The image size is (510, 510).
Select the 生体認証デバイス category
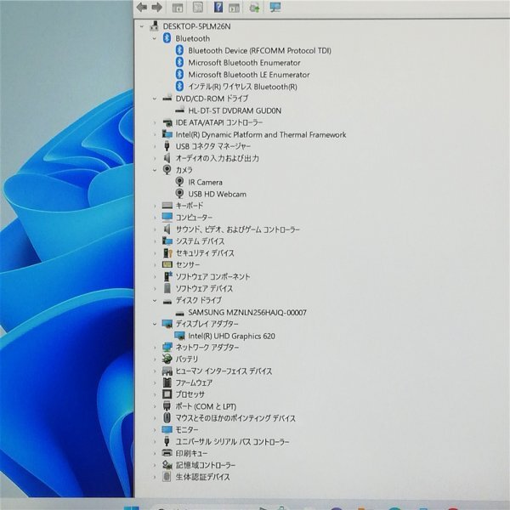[202, 477]
